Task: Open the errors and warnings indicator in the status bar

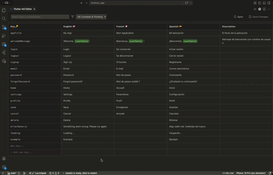Action: coord(54,173)
